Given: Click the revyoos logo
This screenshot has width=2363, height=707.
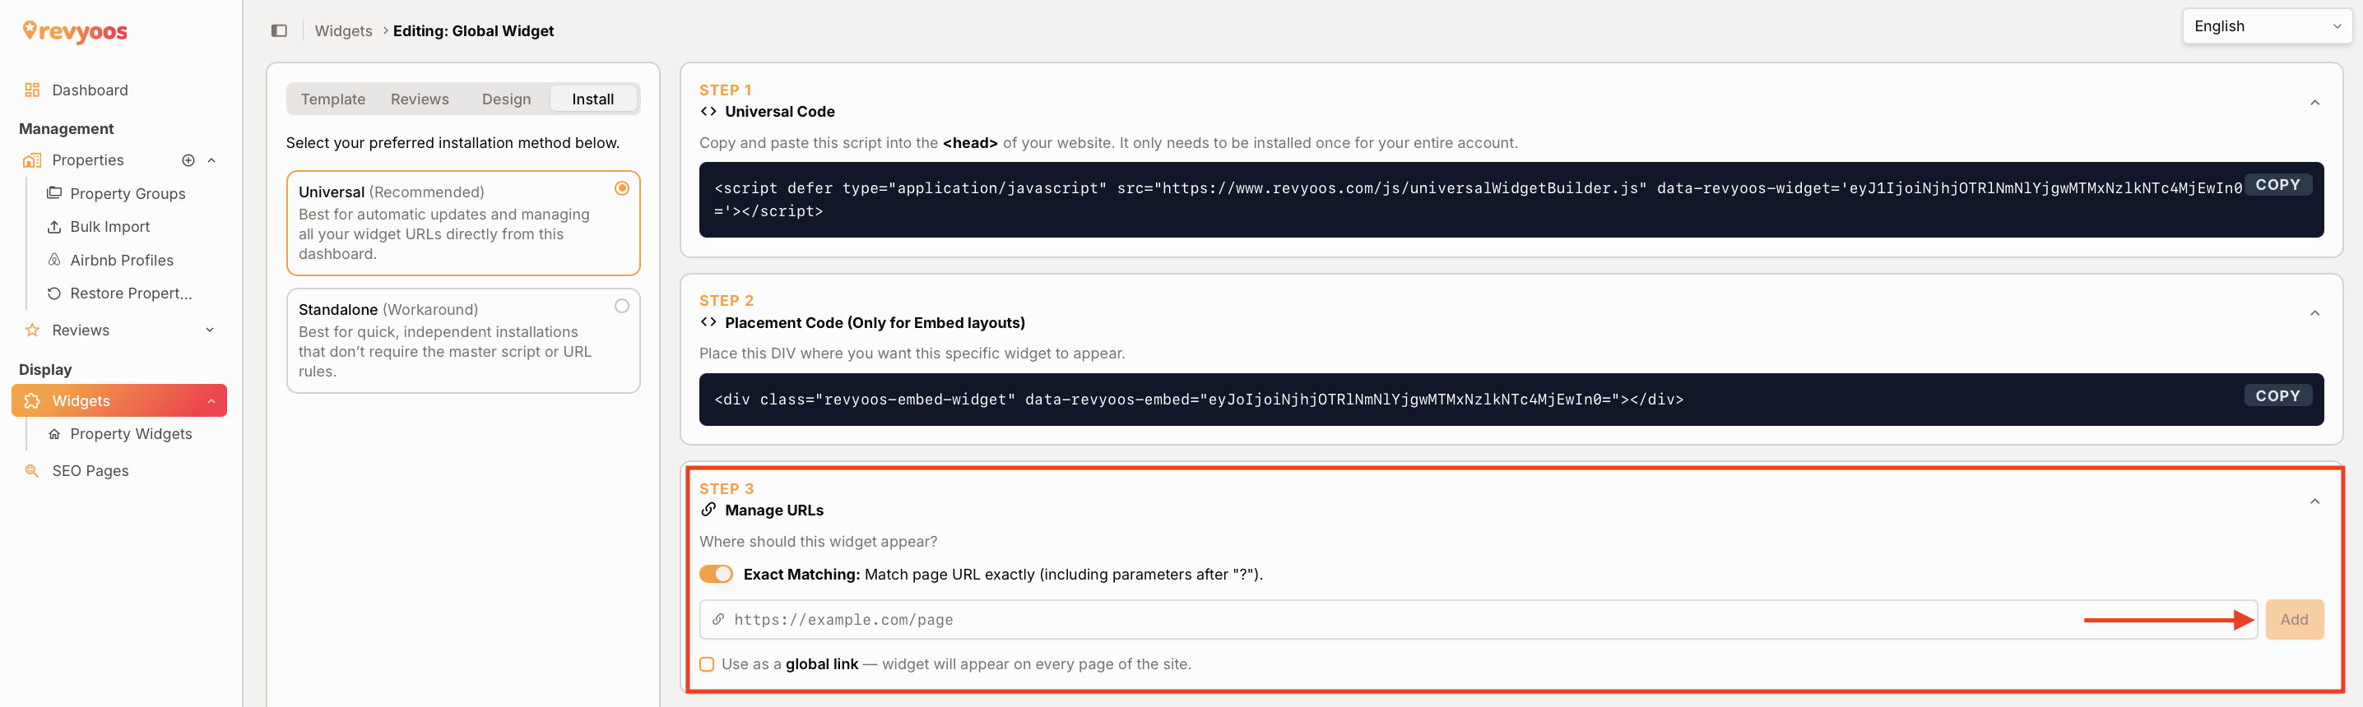Looking at the screenshot, I should pyautogui.click(x=75, y=32).
